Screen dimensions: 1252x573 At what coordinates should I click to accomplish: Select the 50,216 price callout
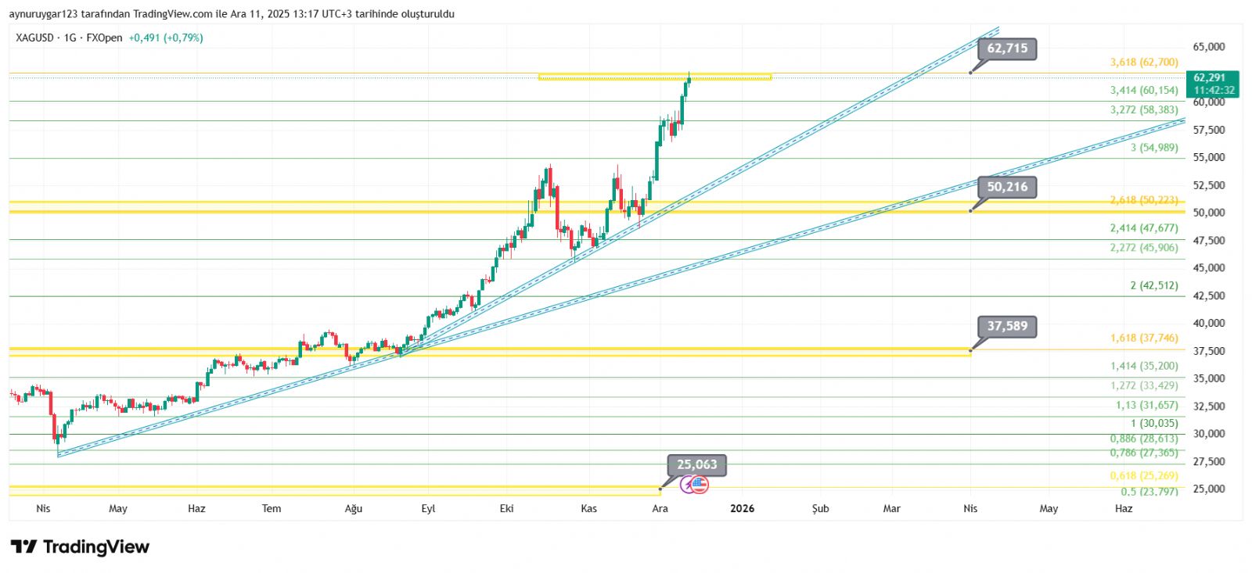pyautogui.click(x=1007, y=187)
